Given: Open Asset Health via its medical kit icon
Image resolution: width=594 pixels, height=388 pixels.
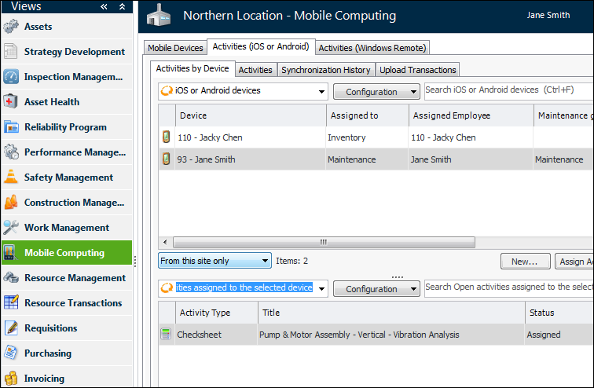Looking at the screenshot, I should coord(10,102).
